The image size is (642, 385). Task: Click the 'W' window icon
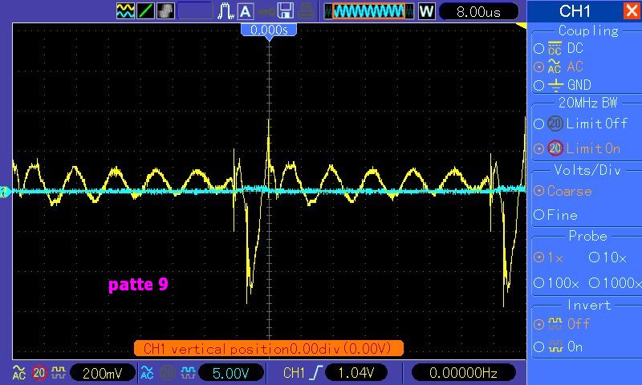426,11
